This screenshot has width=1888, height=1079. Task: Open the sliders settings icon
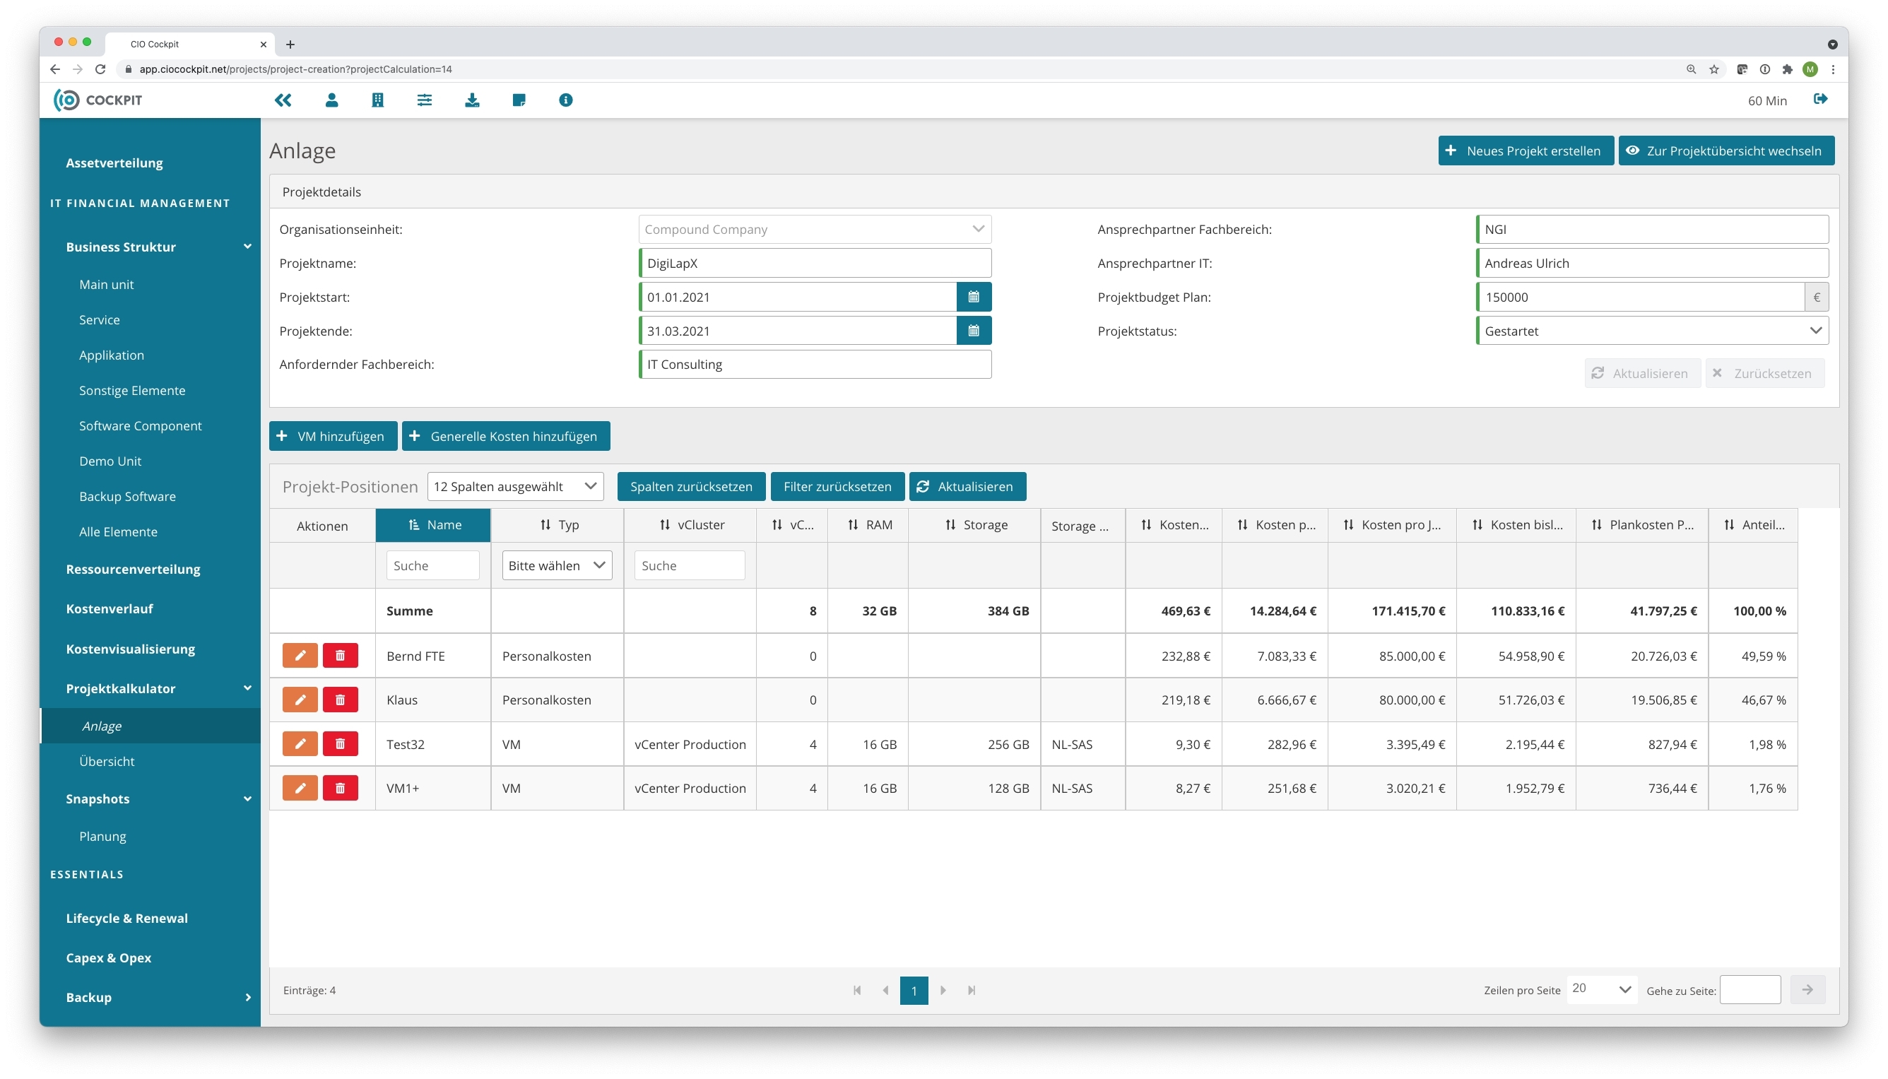[425, 100]
